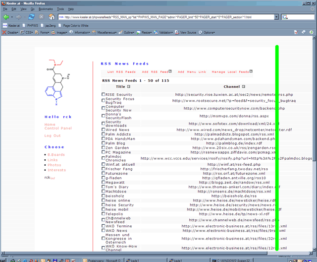Click the Stop loading icon
This screenshot has height=262, width=317.
click(x=42, y=16)
